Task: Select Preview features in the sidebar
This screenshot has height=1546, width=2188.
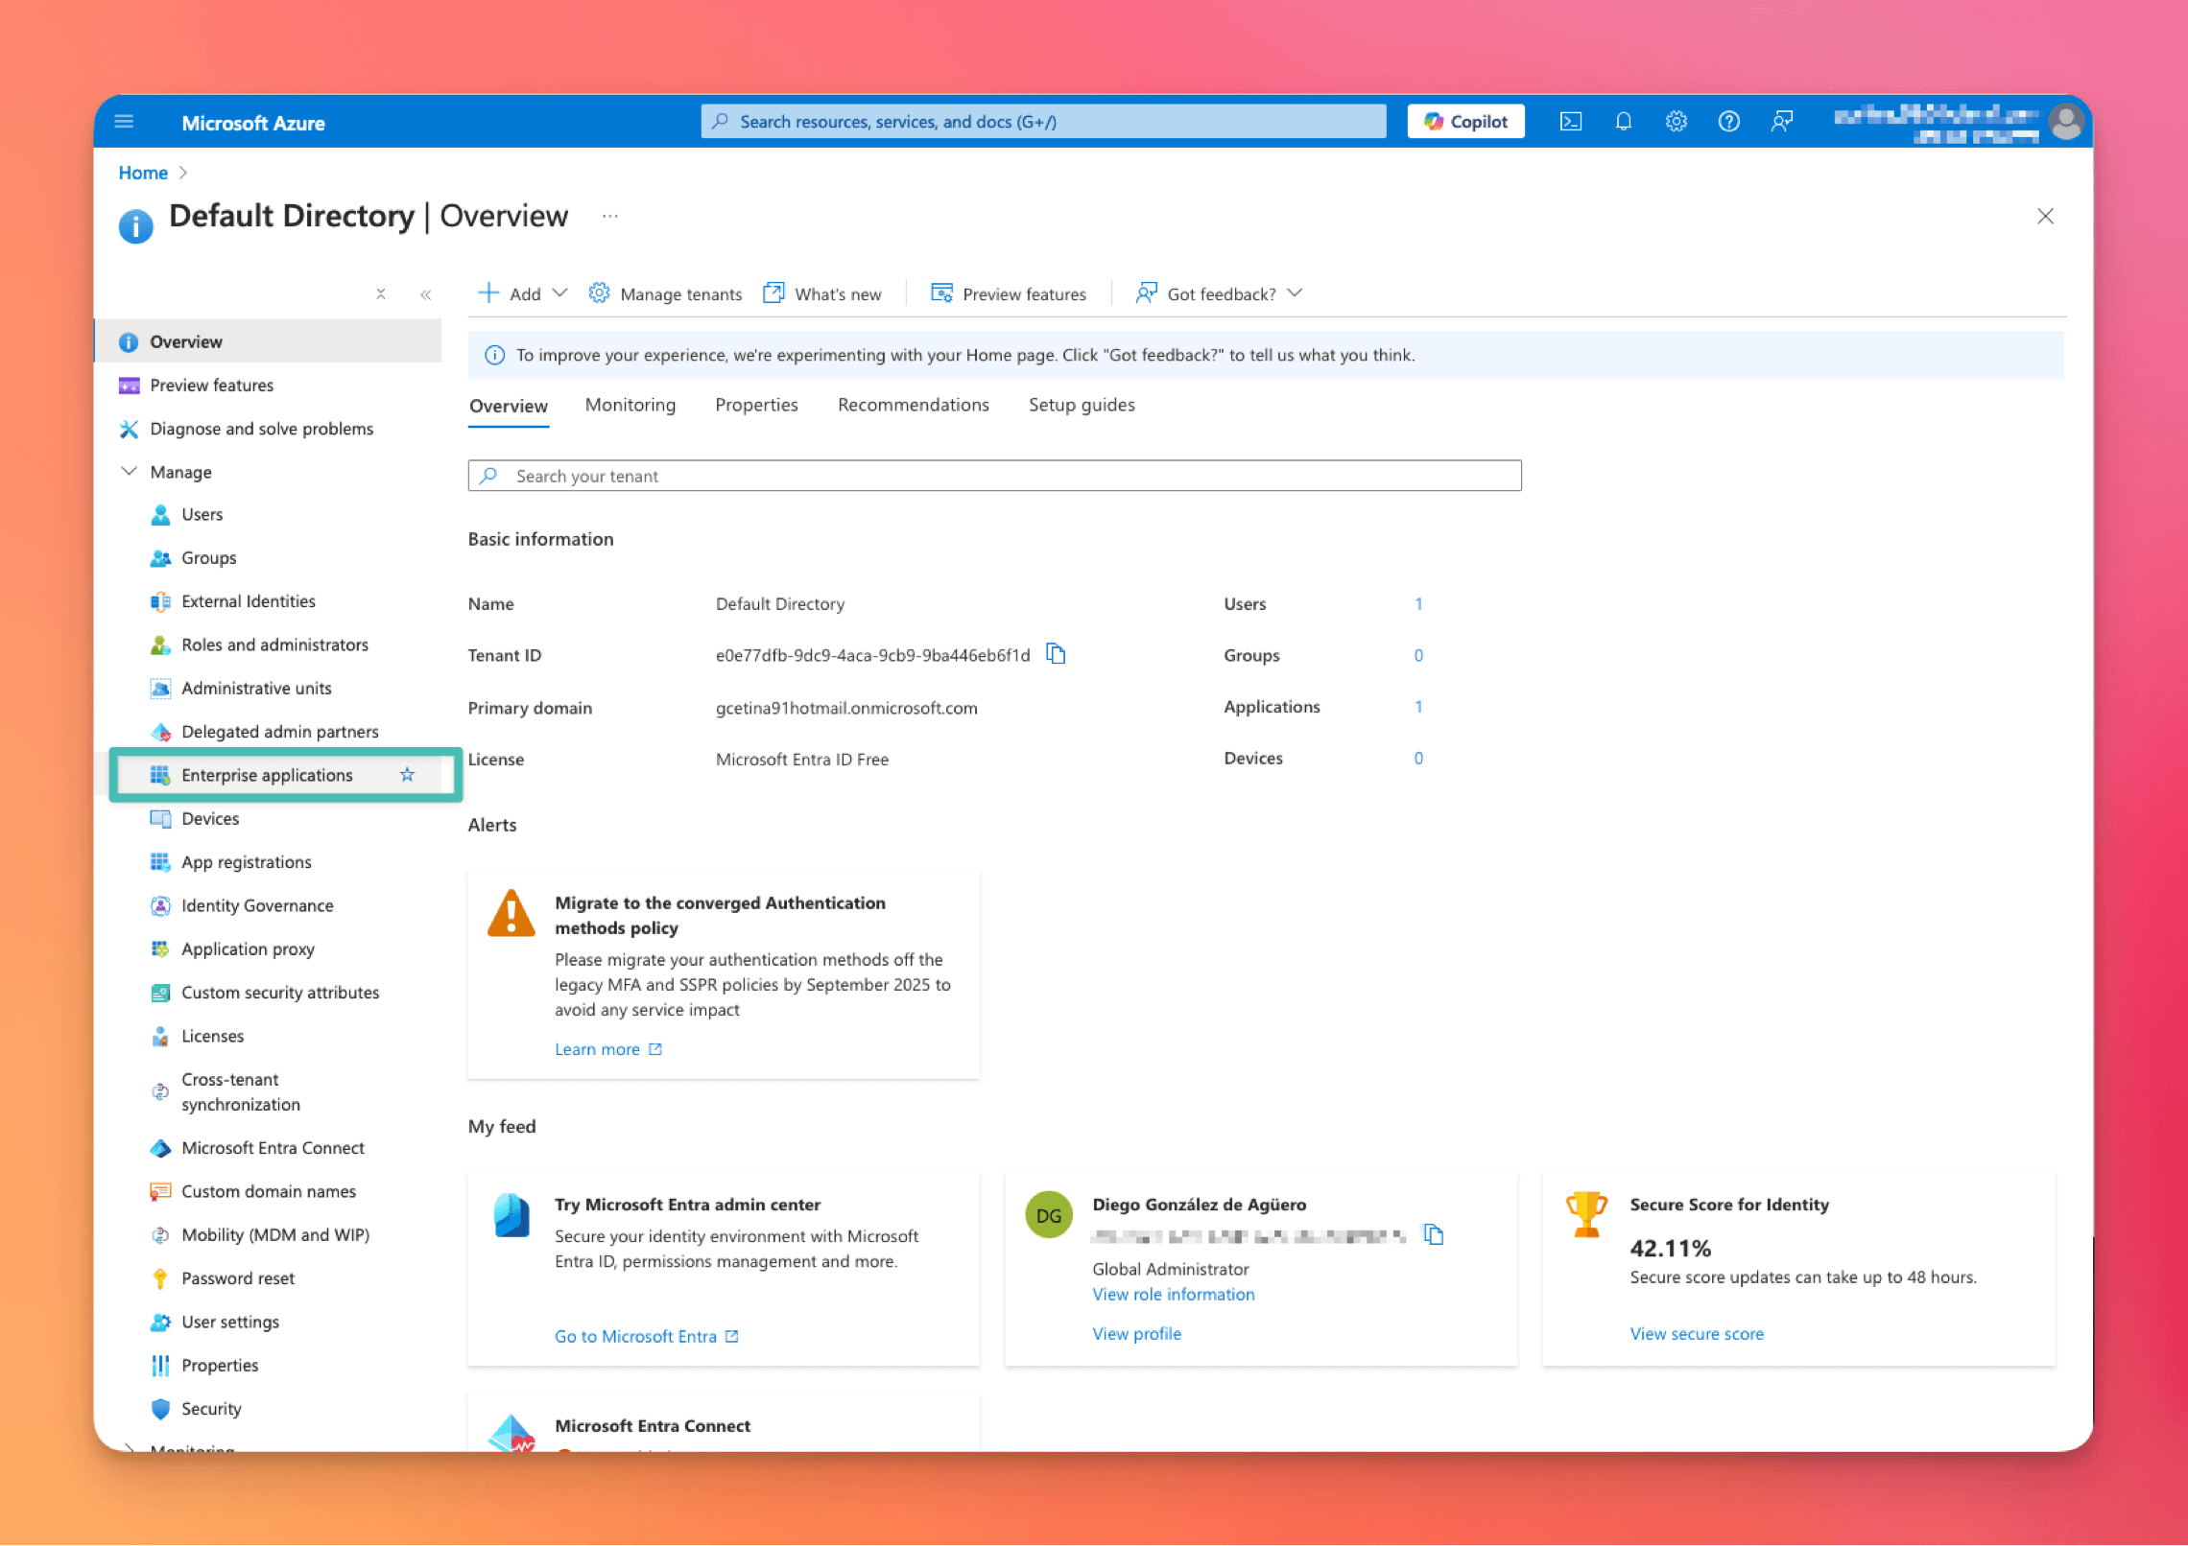Action: tap(211, 385)
